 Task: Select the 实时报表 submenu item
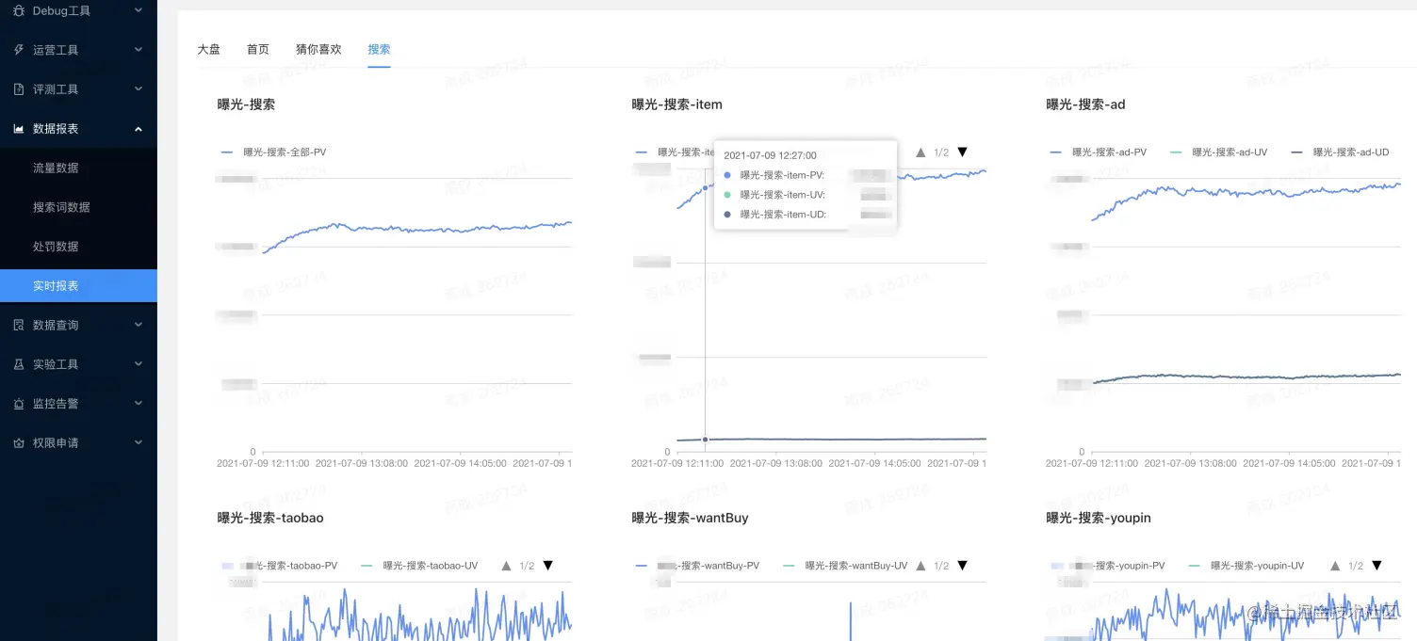point(78,286)
